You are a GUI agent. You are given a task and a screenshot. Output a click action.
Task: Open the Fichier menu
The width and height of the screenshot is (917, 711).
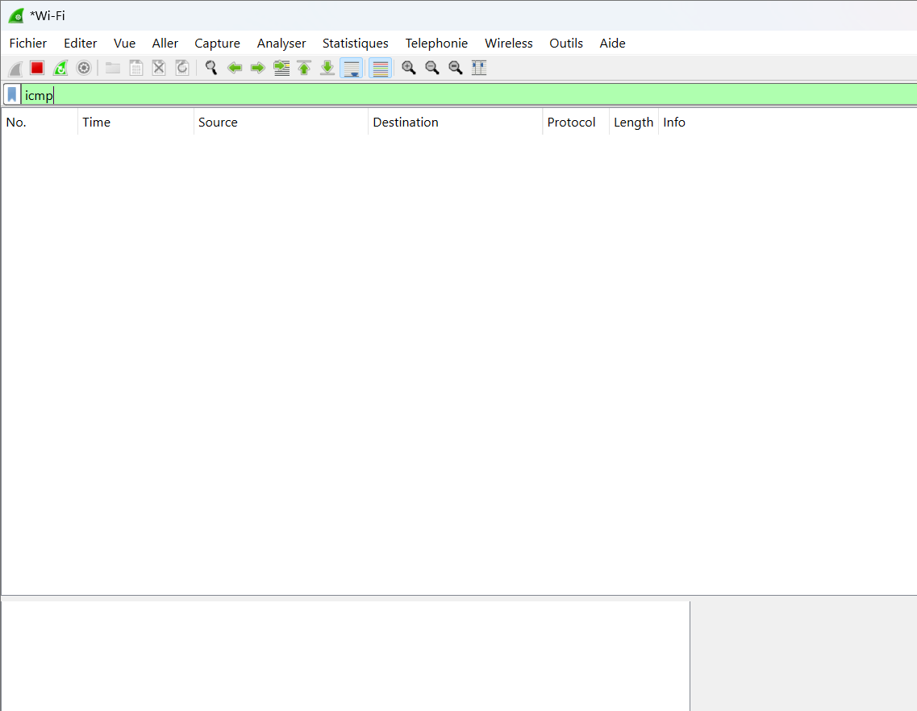(x=28, y=44)
